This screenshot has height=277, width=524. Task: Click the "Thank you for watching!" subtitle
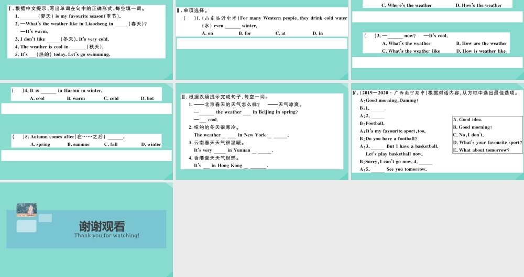[107, 236]
